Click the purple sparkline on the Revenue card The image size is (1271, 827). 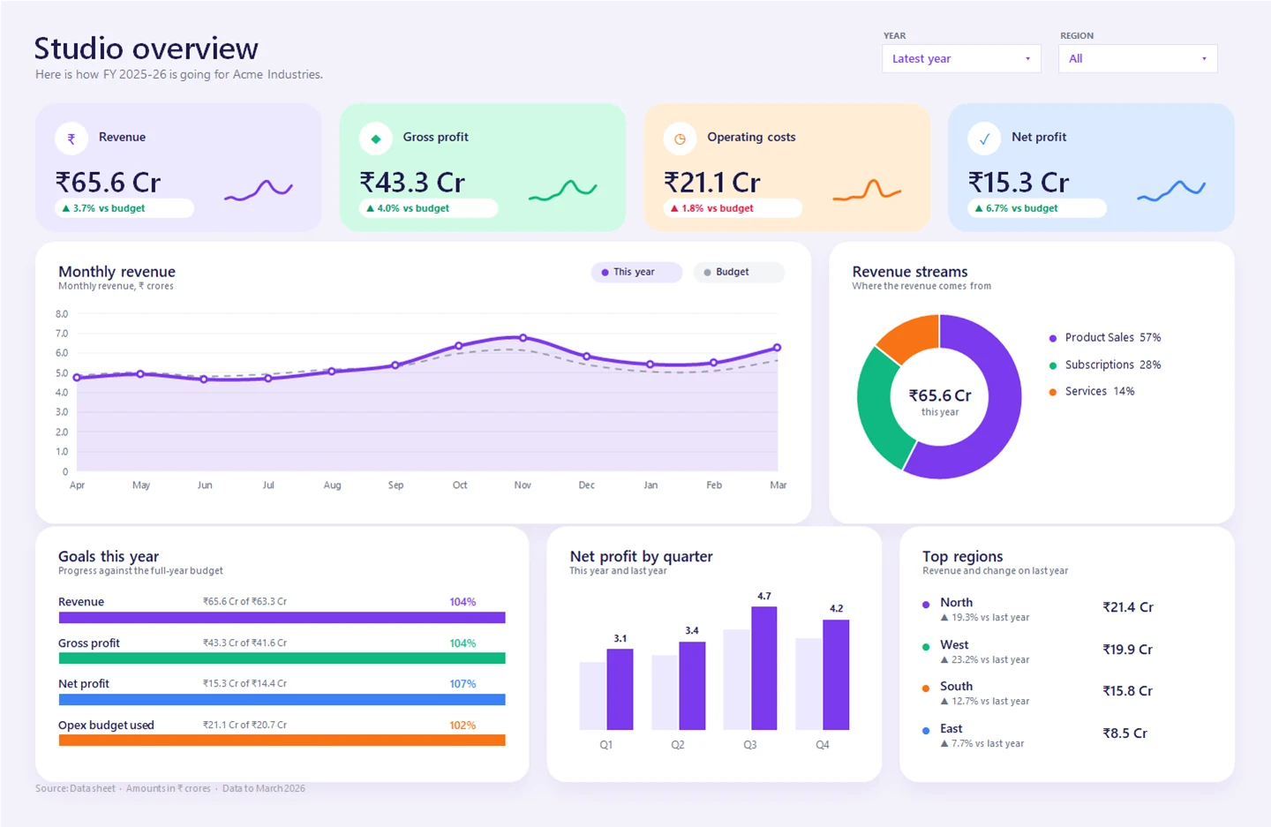(x=258, y=190)
